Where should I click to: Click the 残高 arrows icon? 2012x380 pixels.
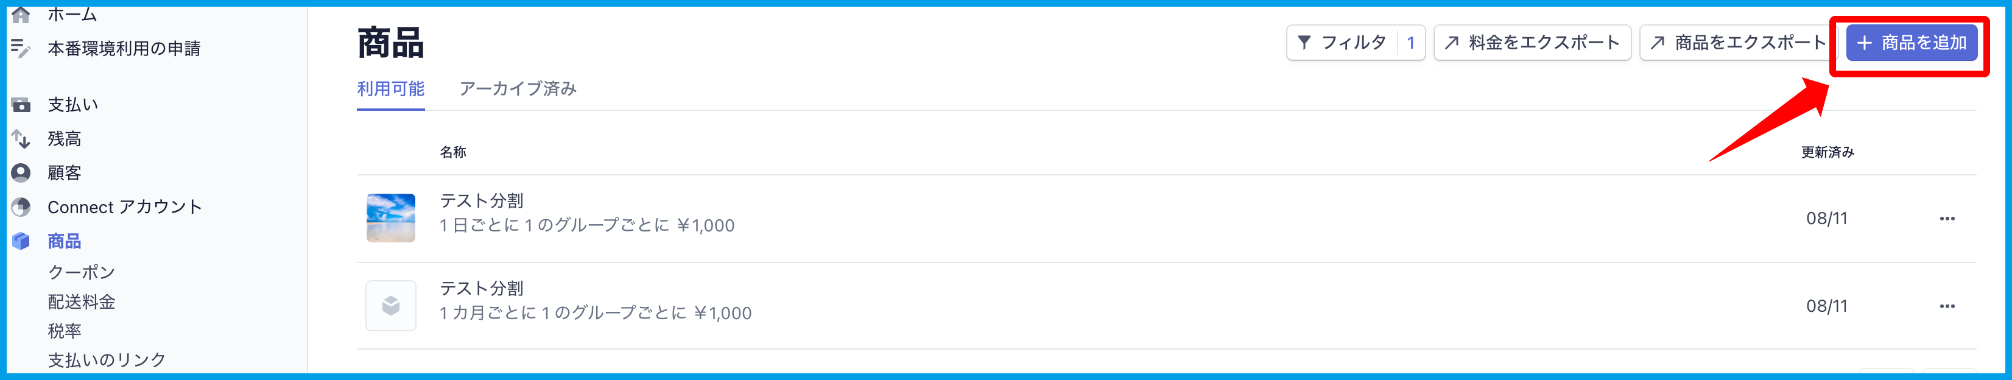point(21,139)
